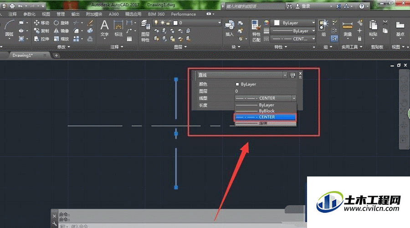This screenshot has width=410, height=228.
Task: Click the Insert block (插入) tool
Action: (x=229, y=28)
